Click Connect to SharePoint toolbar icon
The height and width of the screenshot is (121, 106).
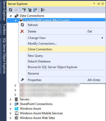click(x=35, y=10)
